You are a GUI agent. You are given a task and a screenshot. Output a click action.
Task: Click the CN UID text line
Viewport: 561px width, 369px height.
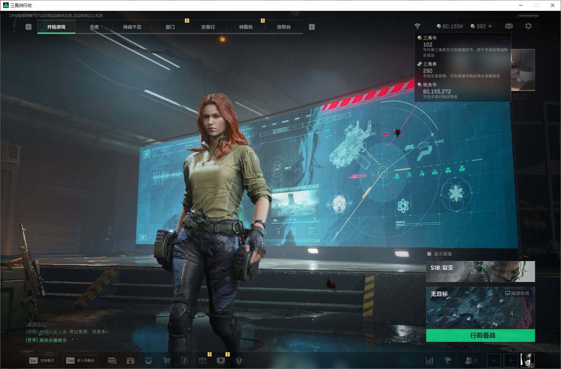(56, 15)
